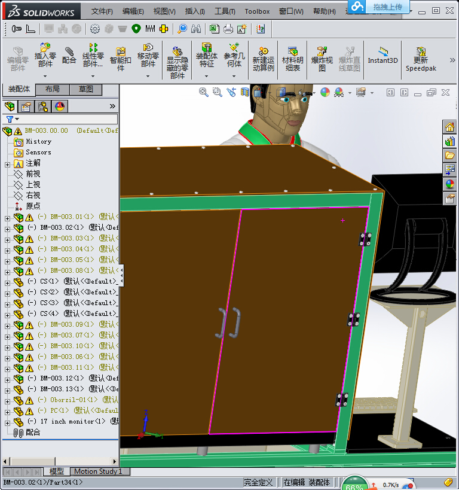Click the Exploded View tool (爆炸视图)
Screen dimensions: 459x490
click(322, 59)
